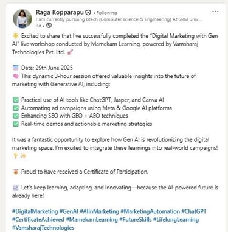Open the three-dots post options menu
228x232 pixels.
coord(215,12)
